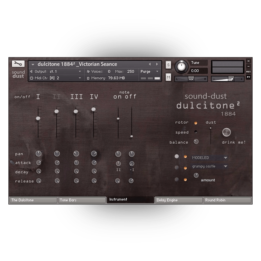This screenshot has height=261, width=261.
Task: Click the layer IV pan knob
Action: pos(94,154)
